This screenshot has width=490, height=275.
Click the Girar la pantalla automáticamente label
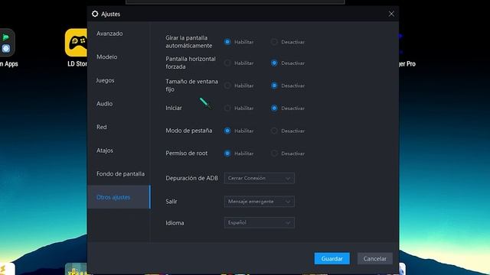tap(189, 42)
